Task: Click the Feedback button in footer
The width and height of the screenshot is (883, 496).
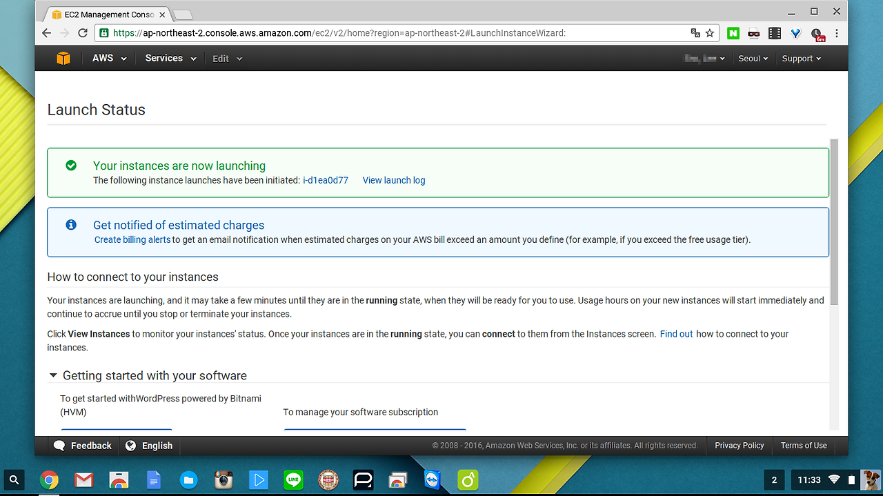Action: pyautogui.click(x=83, y=446)
